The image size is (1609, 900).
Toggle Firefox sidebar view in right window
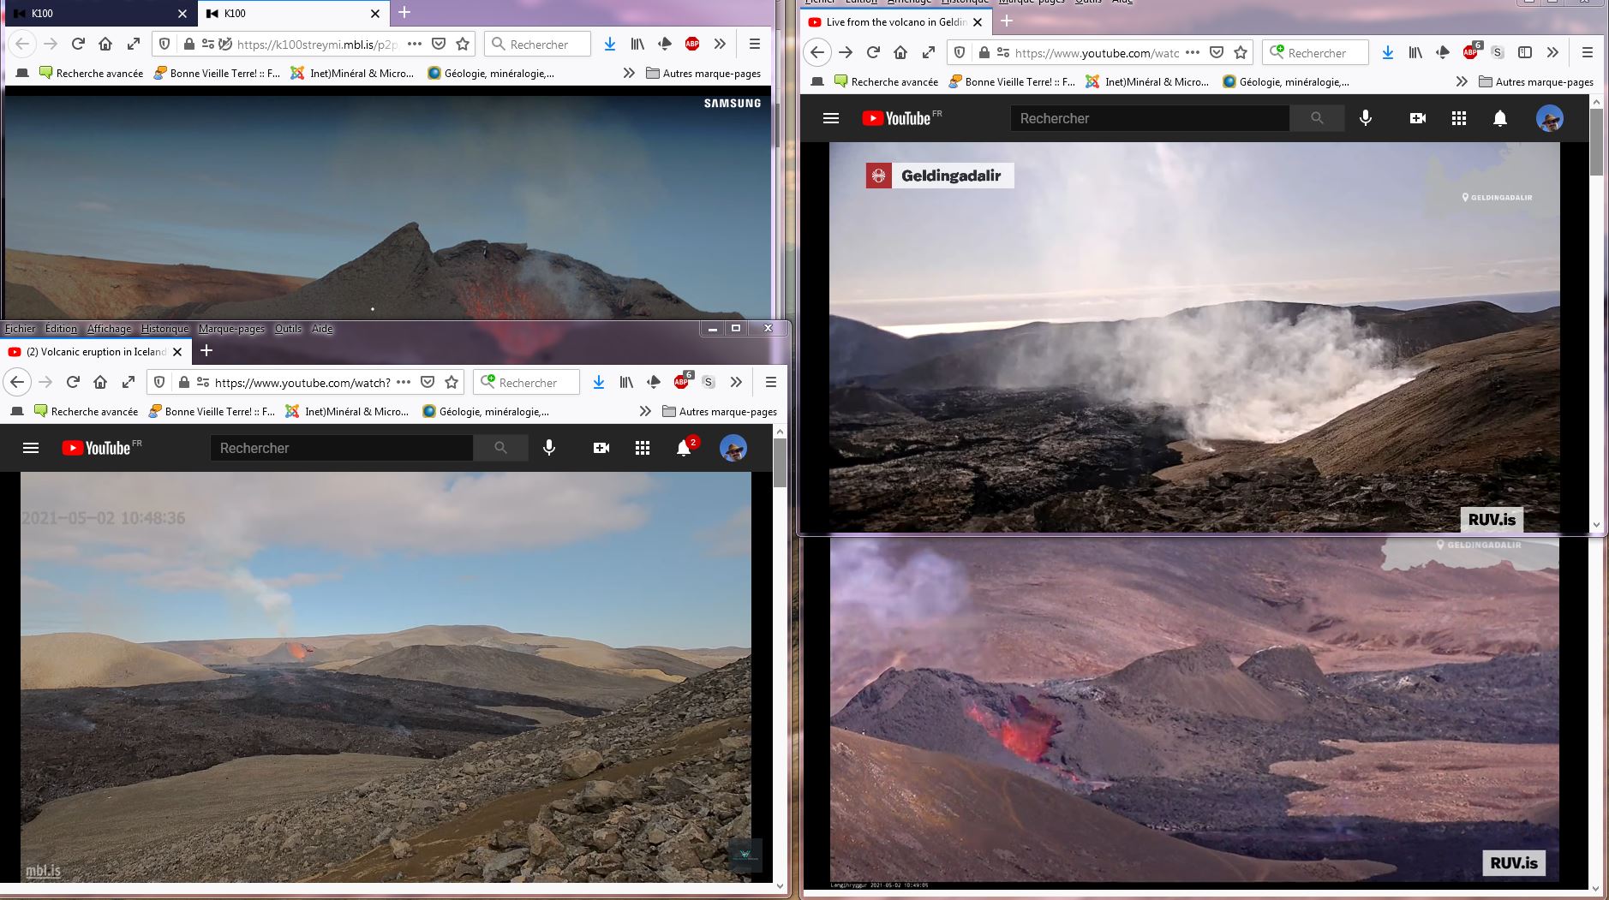click(x=1525, y=52)
